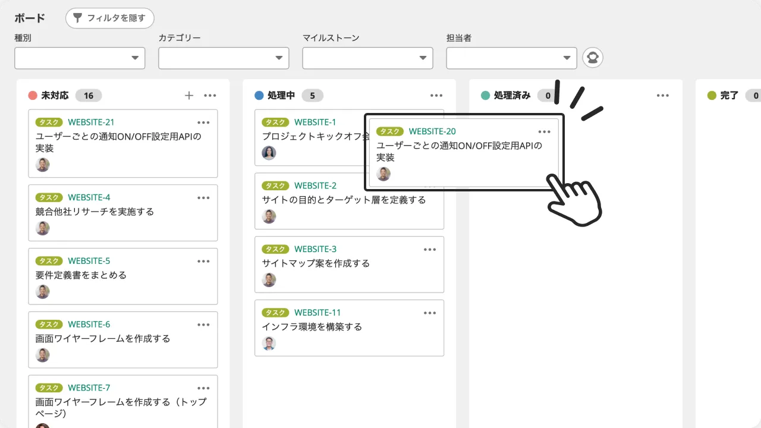Open the WEBSITE-21 issue link
The image size is (761, 428).
pyautogui.click(x=91, y=122)
